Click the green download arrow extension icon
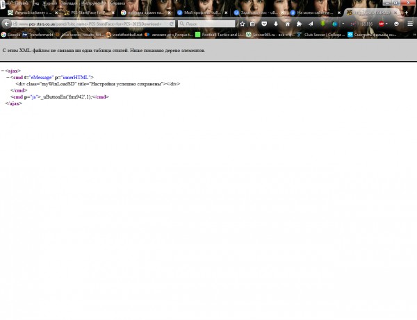417x320 pixels. tap(322, 24)
